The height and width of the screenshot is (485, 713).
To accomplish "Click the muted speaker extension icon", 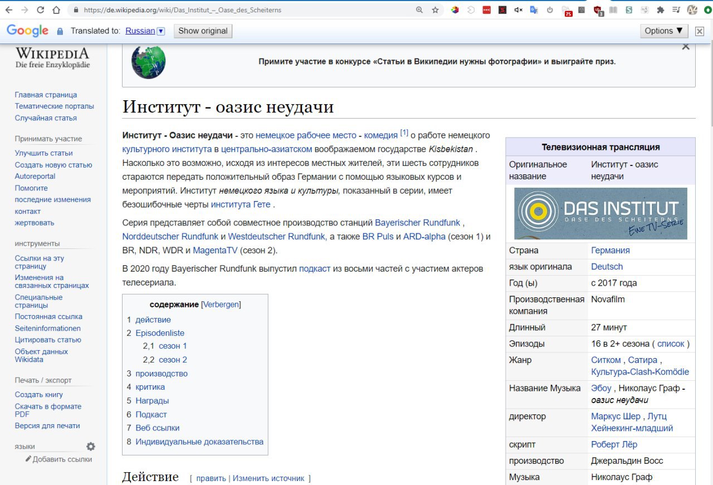I will 518,10.
